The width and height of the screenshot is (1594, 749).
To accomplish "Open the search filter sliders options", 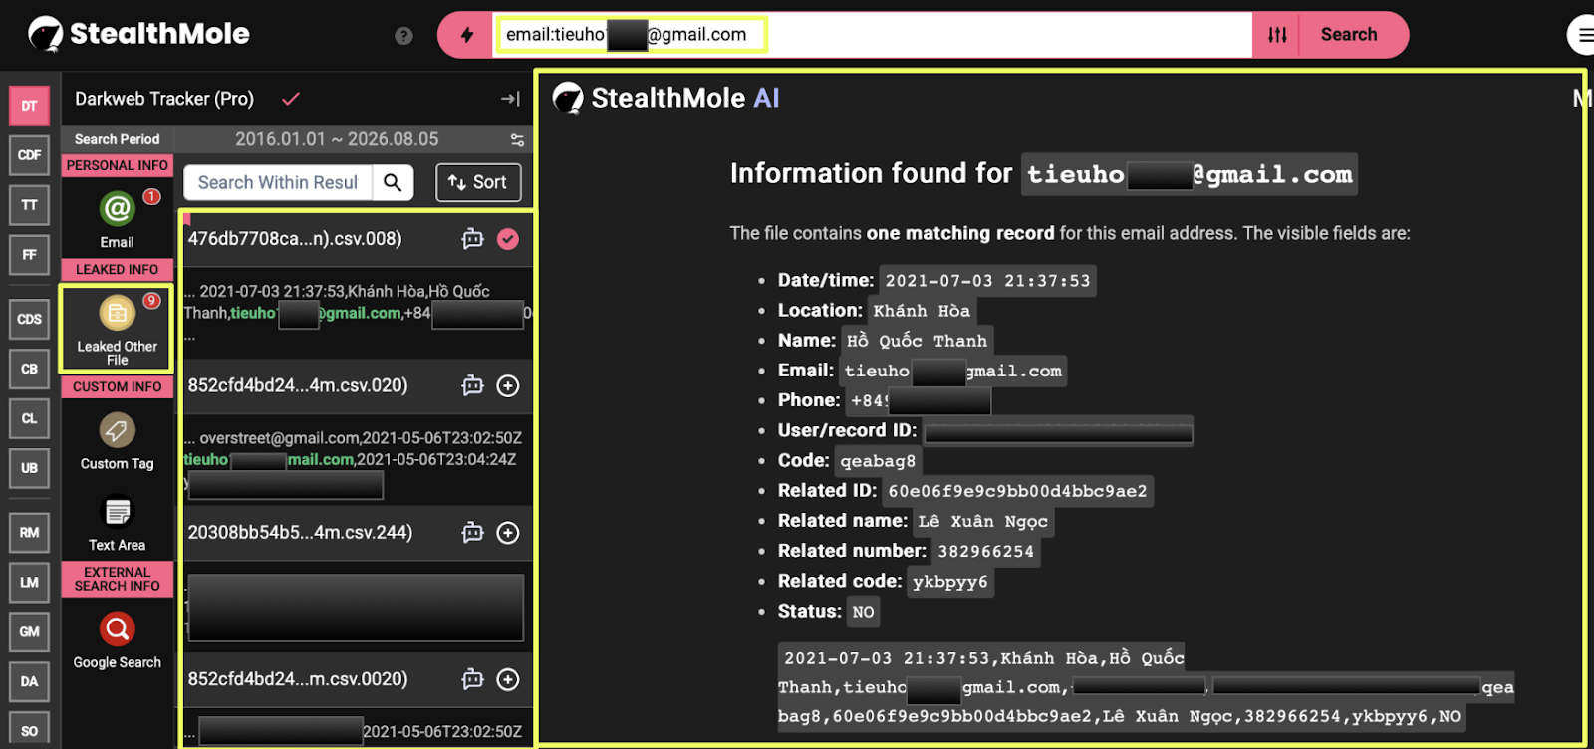I will (x=1277, y=35).
